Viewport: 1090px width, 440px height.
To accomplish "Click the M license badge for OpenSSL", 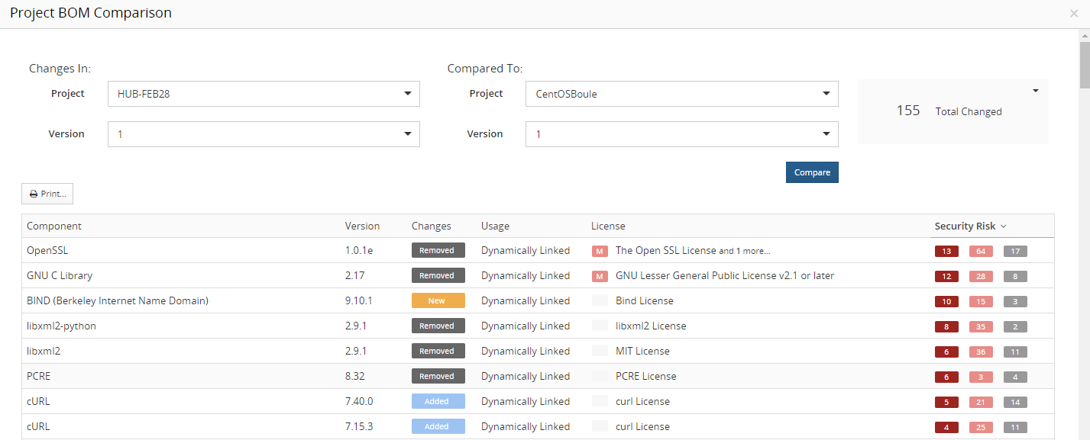I will [x=600, y=251].
